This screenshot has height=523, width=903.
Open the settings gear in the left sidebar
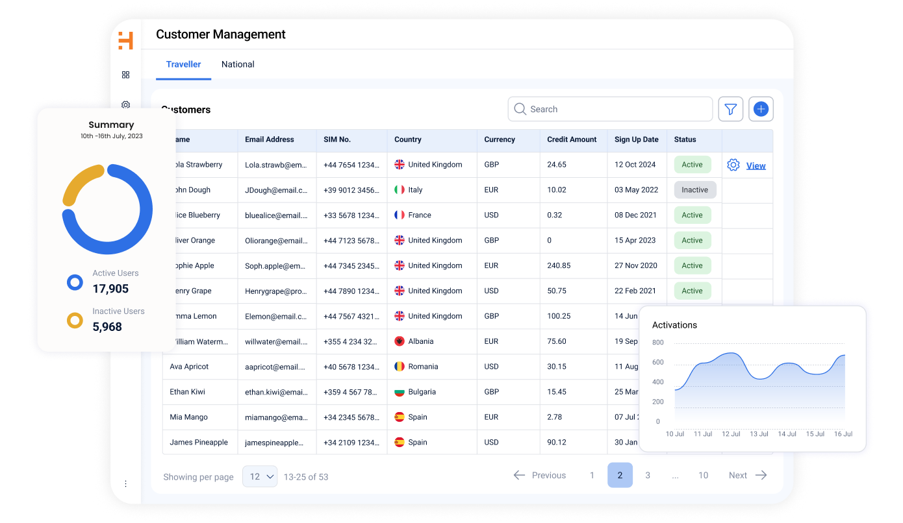(x=125, y=104)
